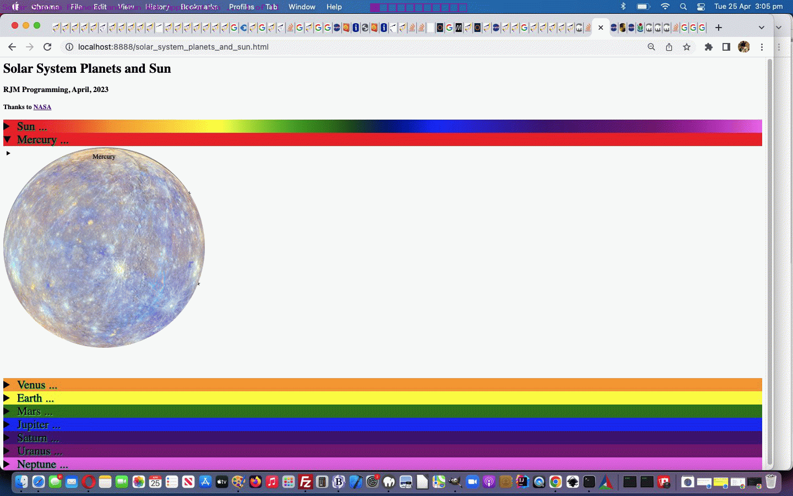The width and height of the screenshot is (793, 496).
Task: Expand the Neptune details section
Action: click(x=383, y=464)
